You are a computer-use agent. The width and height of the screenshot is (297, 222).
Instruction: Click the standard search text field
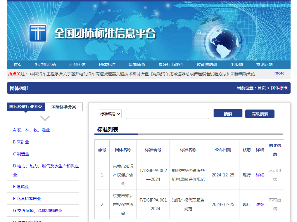[x=167, y=114]
